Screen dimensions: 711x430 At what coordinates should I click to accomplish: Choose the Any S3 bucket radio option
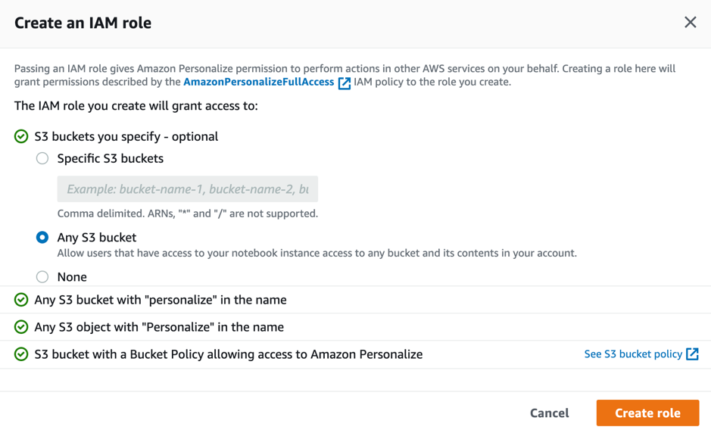coord(42,238)
